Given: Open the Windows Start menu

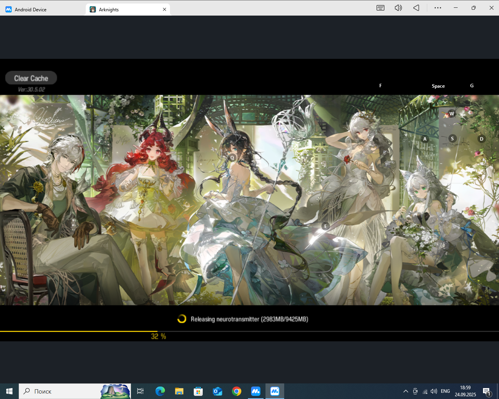Looking at the screenshot, I should click(x=9, y=391).
